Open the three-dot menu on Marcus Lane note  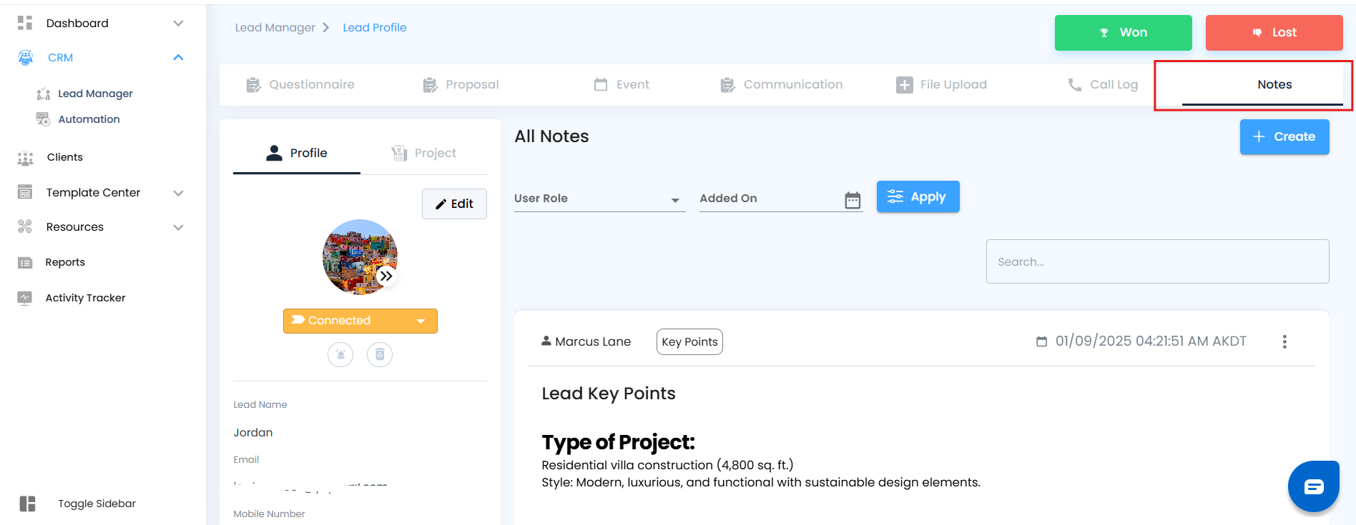point(1284,341)
